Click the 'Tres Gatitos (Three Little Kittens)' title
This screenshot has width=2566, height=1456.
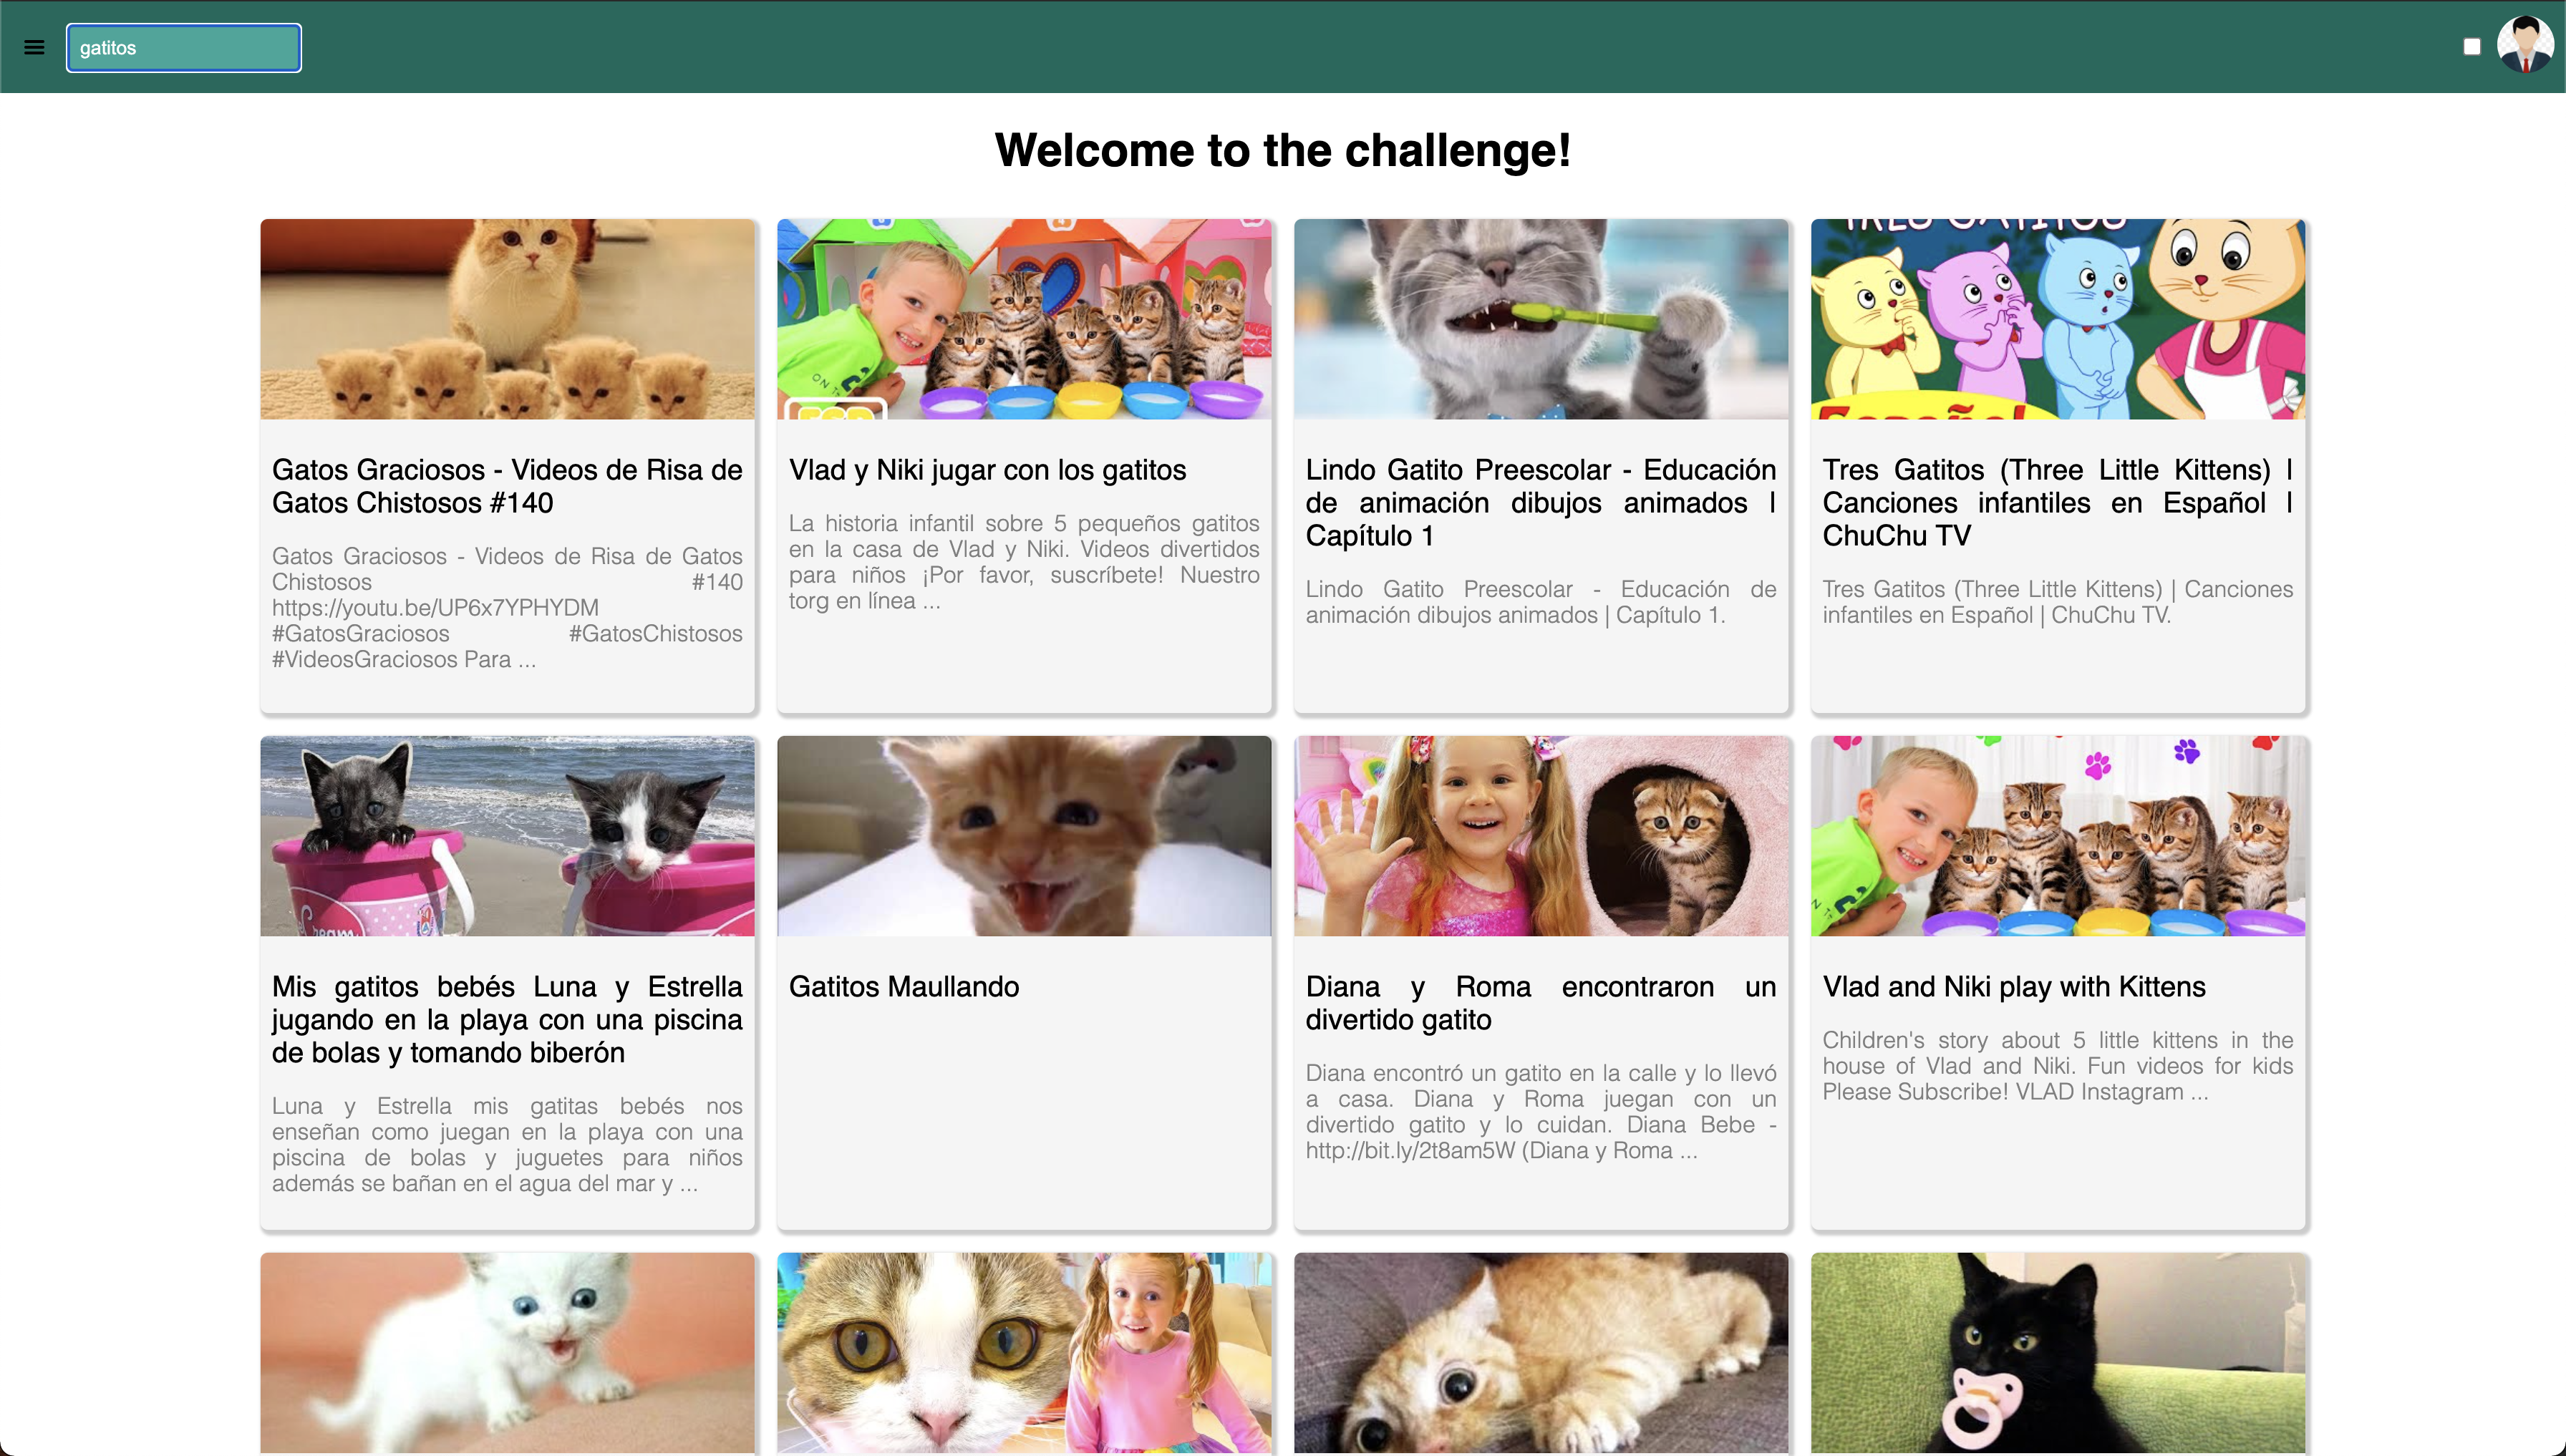pos(2058,503)
